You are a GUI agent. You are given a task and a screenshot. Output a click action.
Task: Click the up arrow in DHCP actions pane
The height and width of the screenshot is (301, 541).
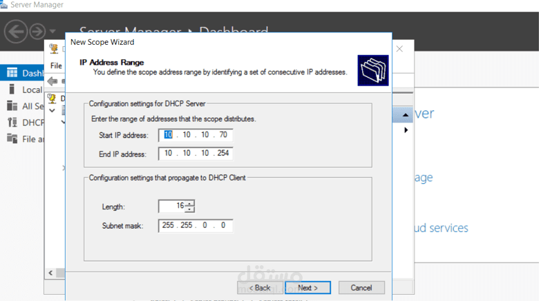pyautogui.click(x=406, y=115)
